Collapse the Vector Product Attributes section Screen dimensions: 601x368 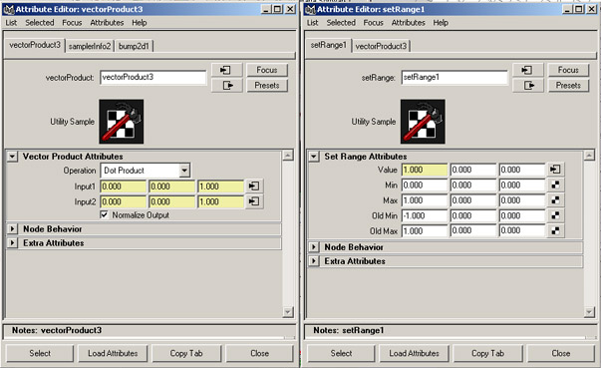(12, 157)
